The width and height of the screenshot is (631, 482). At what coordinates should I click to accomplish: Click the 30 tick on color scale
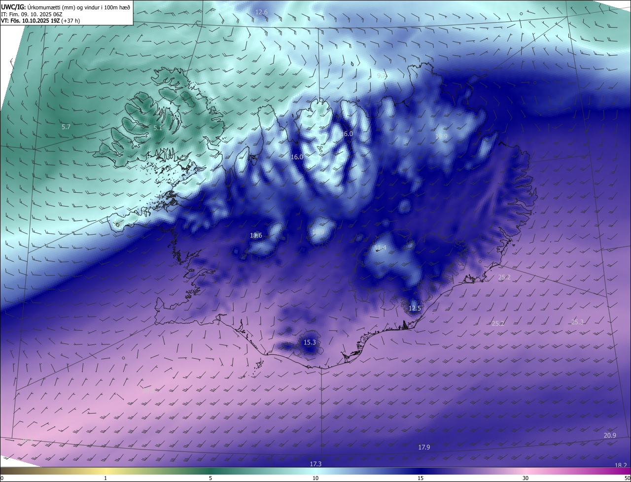tap(526, 478)
